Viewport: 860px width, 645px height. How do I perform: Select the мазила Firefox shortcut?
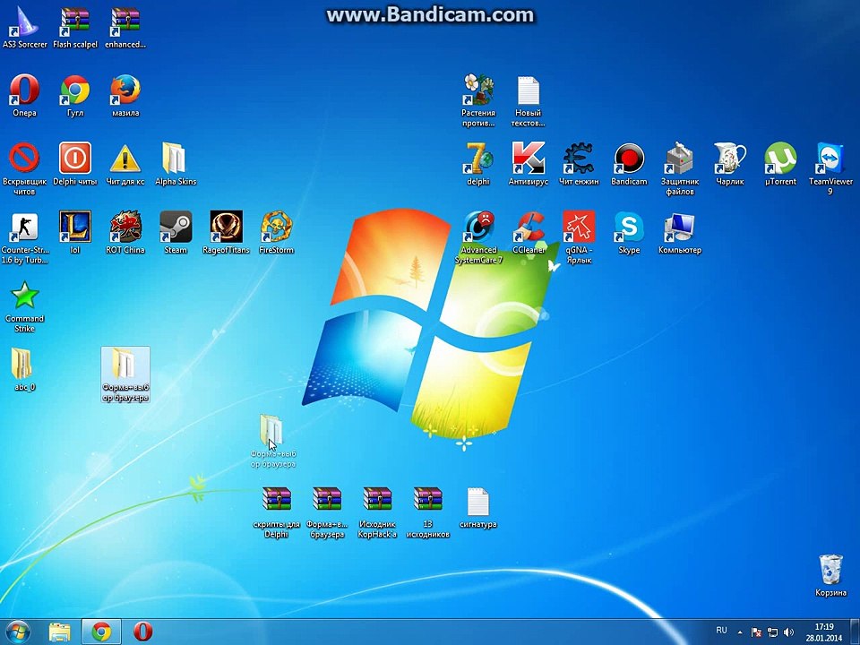point(125,95)
